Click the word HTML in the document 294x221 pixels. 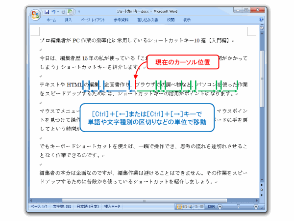pyautogui.click(x=74, y=85)
